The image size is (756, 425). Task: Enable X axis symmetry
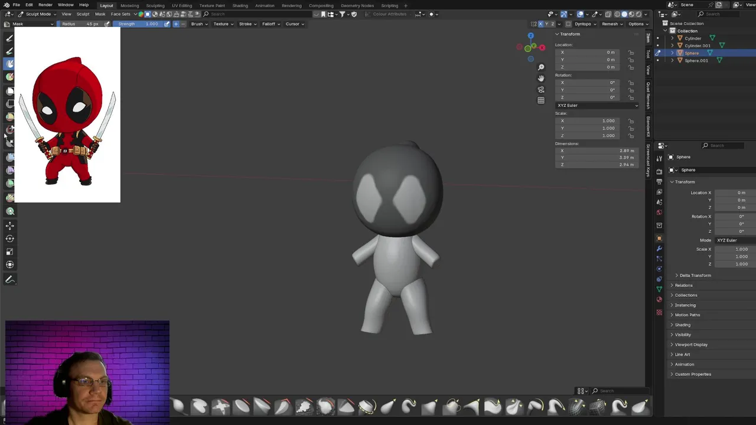pos(540,24)
